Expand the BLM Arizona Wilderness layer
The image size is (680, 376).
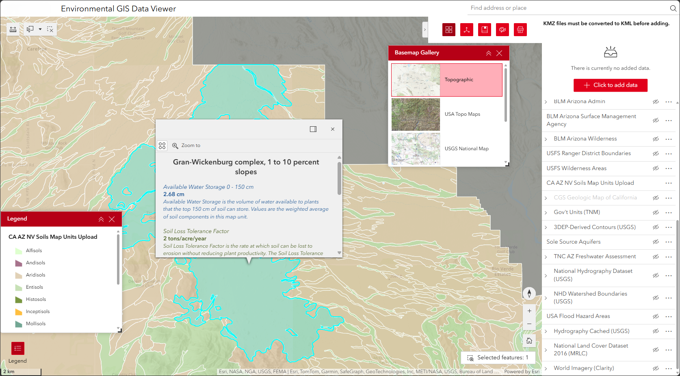546,138
